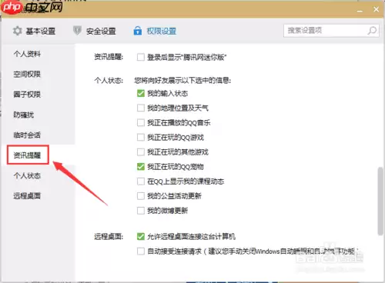385x283 pixels.
Task: Check 我的地理位置及天气
Action: (141, 108)
